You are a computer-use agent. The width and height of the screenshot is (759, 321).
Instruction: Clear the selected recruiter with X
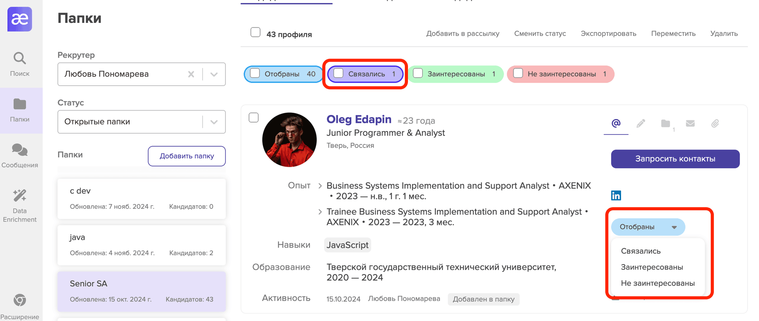coord(191,74)
